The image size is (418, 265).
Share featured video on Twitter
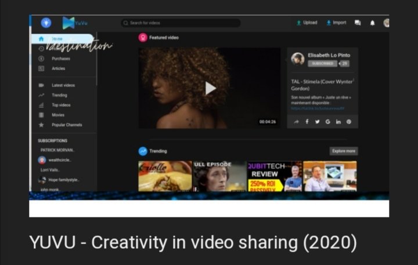click(317, 122)
